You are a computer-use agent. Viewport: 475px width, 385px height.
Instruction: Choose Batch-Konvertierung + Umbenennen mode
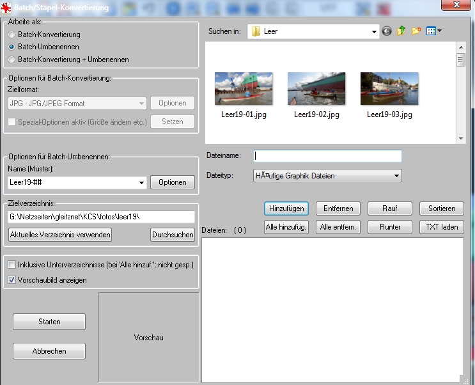[x=12, y=59]
